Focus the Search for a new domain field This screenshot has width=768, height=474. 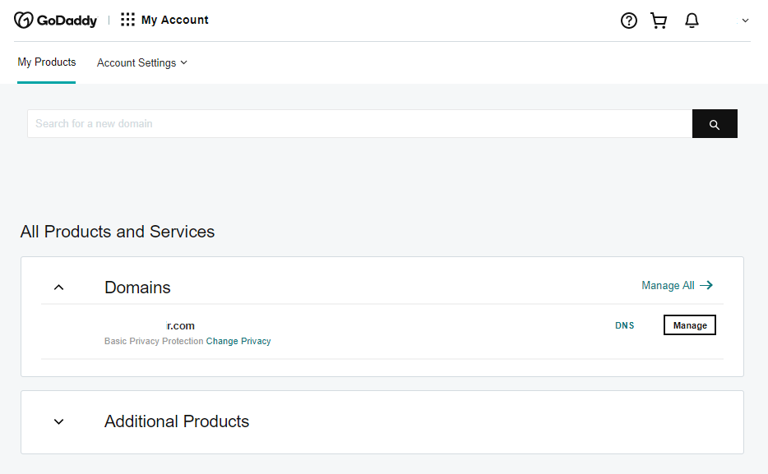click(x=359, y=124)
